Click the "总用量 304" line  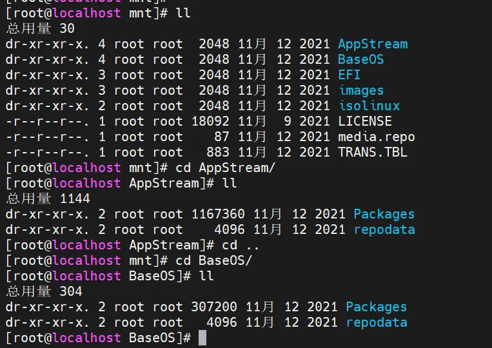(44, 292)
